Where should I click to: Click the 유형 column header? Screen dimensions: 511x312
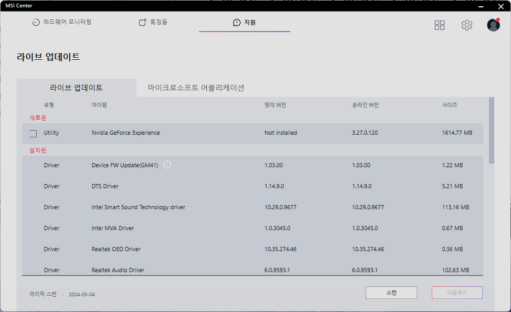49,105
